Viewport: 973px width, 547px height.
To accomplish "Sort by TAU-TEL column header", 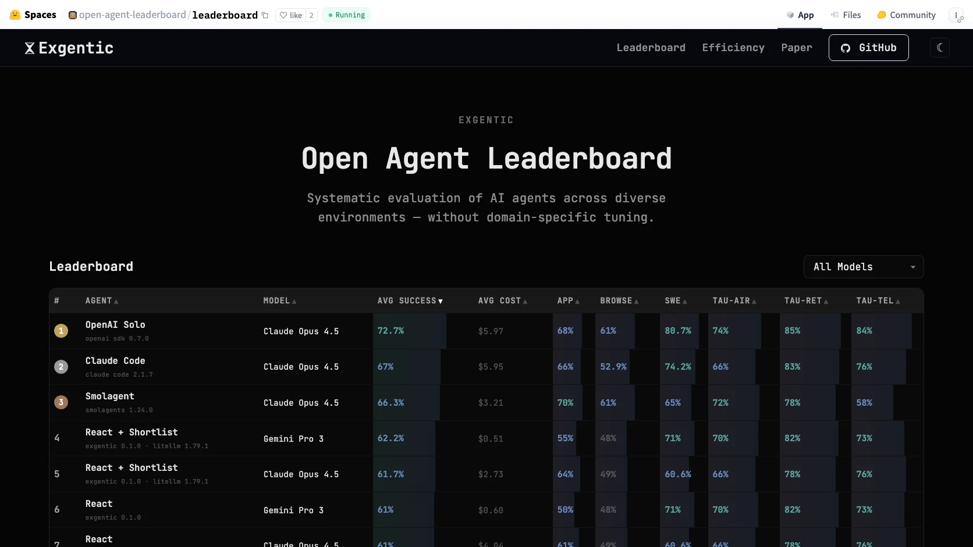I will click(x=878, y=301).
